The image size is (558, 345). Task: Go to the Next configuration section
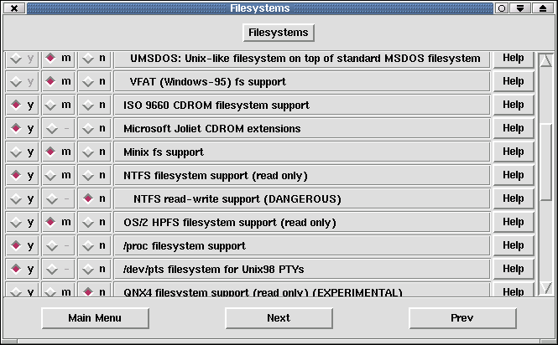(x=279, y=318)
